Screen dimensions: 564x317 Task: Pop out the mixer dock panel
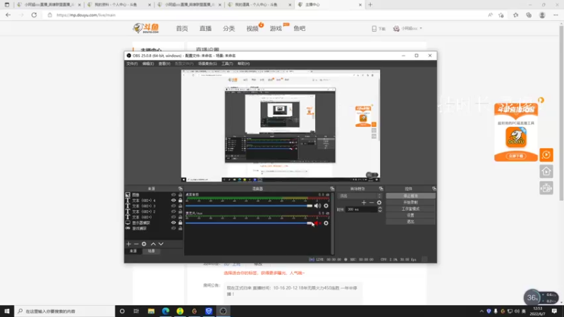click(332, 189)
